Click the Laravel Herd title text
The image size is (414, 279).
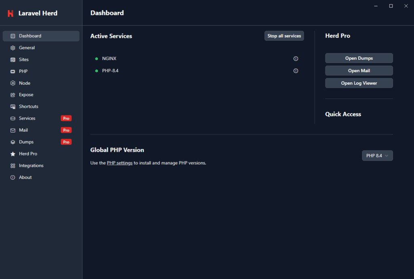(38, 13)
